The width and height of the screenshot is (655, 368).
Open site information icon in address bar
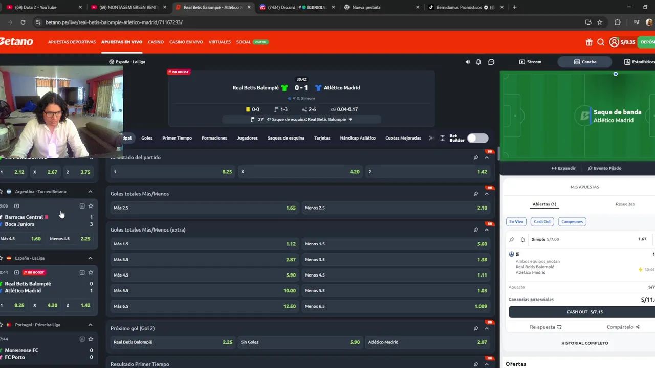(x=38, y=22)
